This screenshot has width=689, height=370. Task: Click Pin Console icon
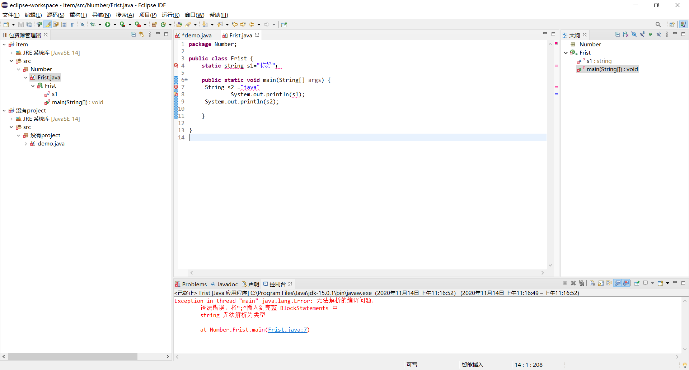click(x=637, y=283)
